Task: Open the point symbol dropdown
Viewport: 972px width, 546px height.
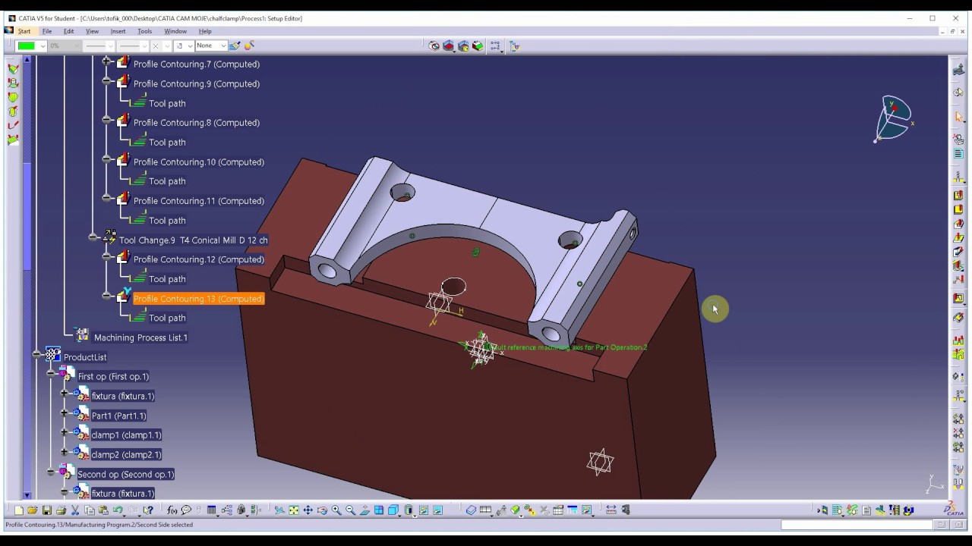Action: pyautogui.click(x=167, y=46)
